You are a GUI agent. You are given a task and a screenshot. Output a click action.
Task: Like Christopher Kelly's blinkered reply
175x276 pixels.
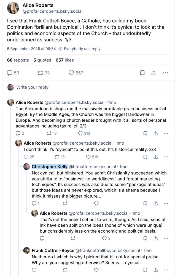coord(96,203)
